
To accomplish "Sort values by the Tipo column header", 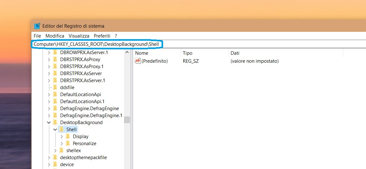I will pyautogui.click(x=204, y=53).
